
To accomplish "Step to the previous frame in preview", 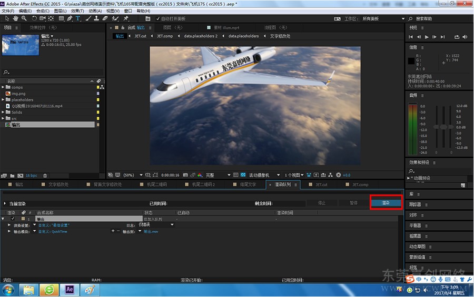I will coord(419,37).
